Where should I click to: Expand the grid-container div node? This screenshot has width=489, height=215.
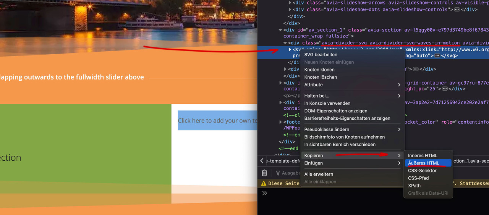[280, 83]
